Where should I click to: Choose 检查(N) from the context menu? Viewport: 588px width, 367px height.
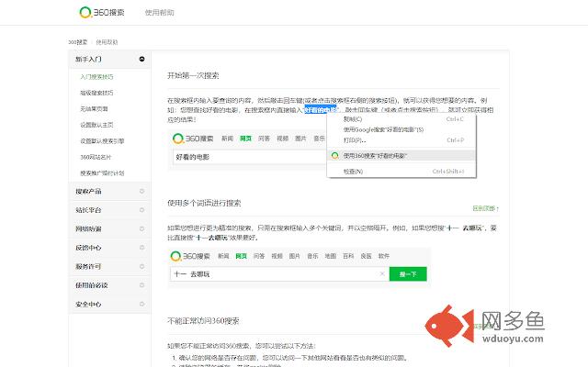[401, 172]
